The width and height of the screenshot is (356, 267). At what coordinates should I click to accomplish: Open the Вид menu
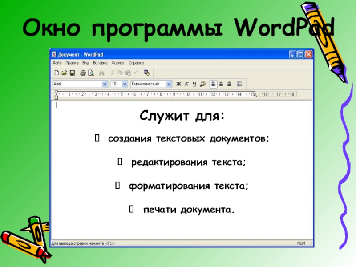(x=85, y=63)
